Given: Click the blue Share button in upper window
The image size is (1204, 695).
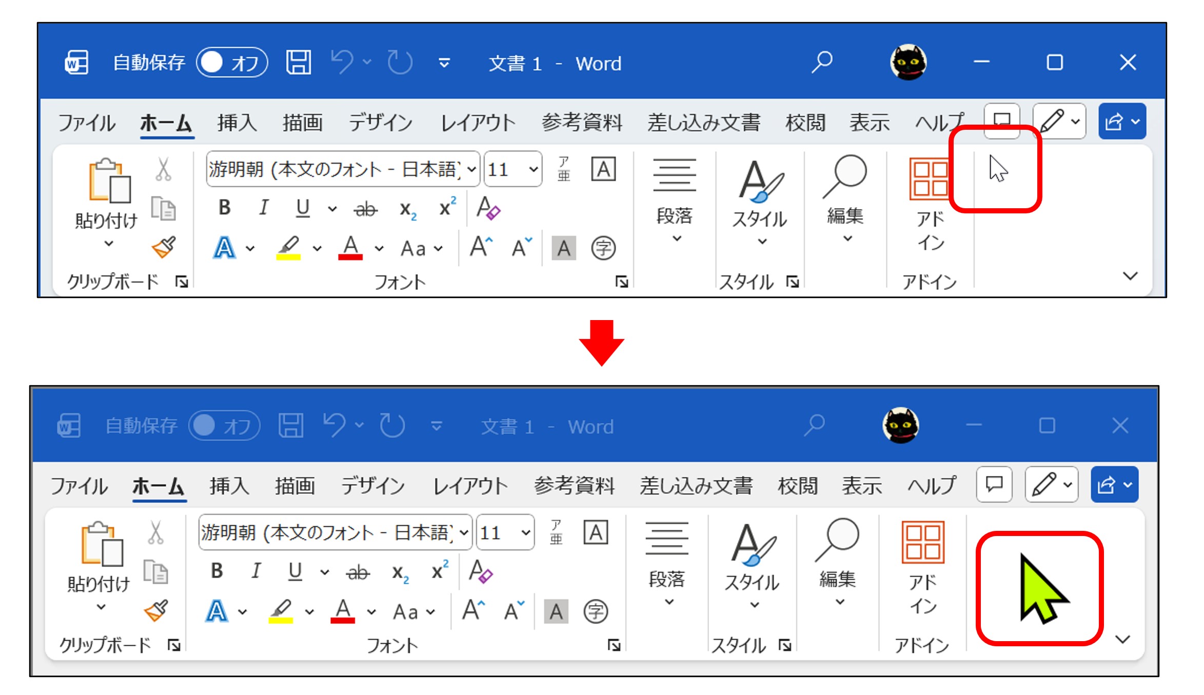Looking at the screenshot, I should pos(1115,122).
